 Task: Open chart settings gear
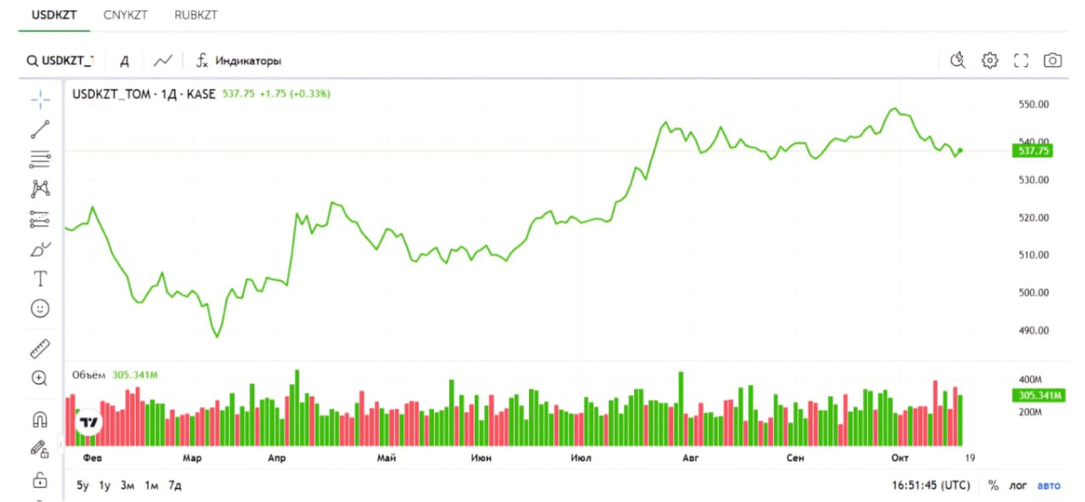click(x=989, y=60)
